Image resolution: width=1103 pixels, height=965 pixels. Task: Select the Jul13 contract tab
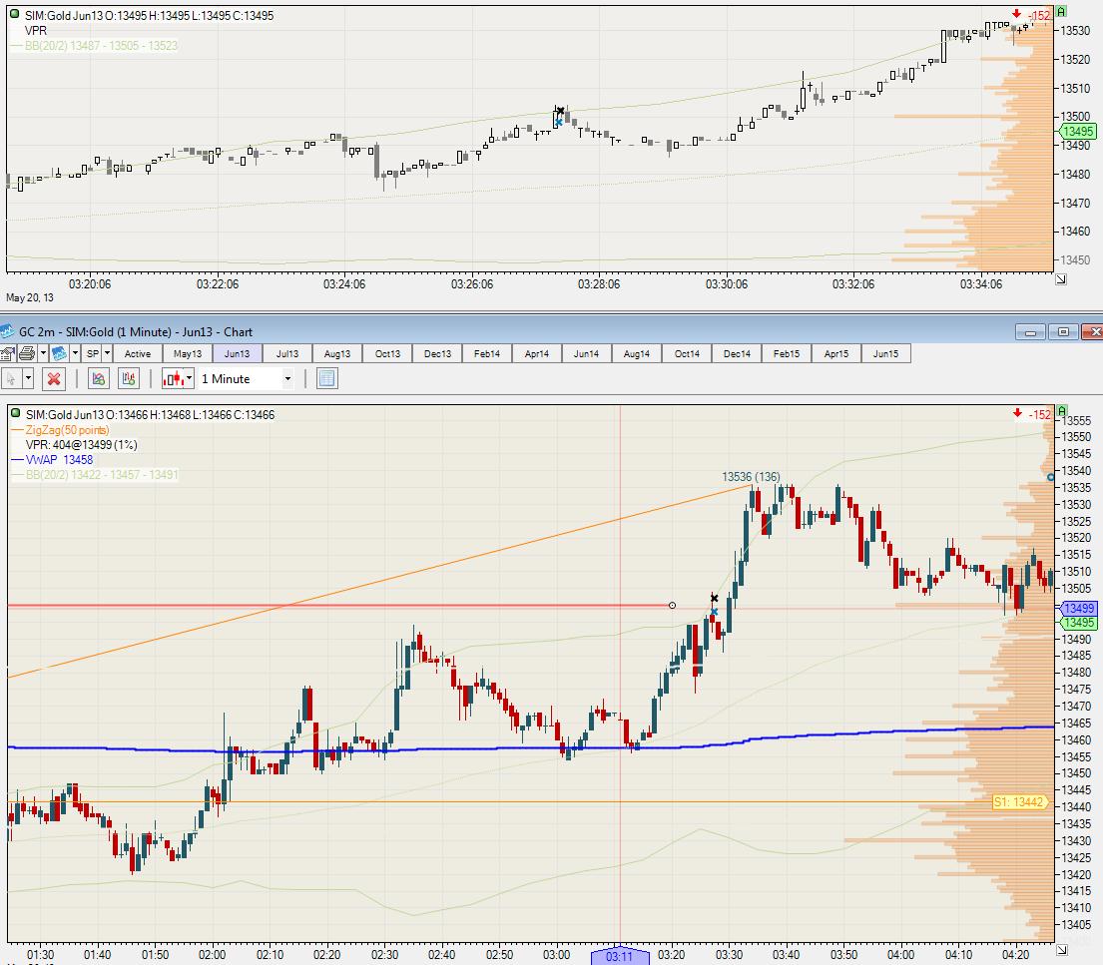coord(287,353)
